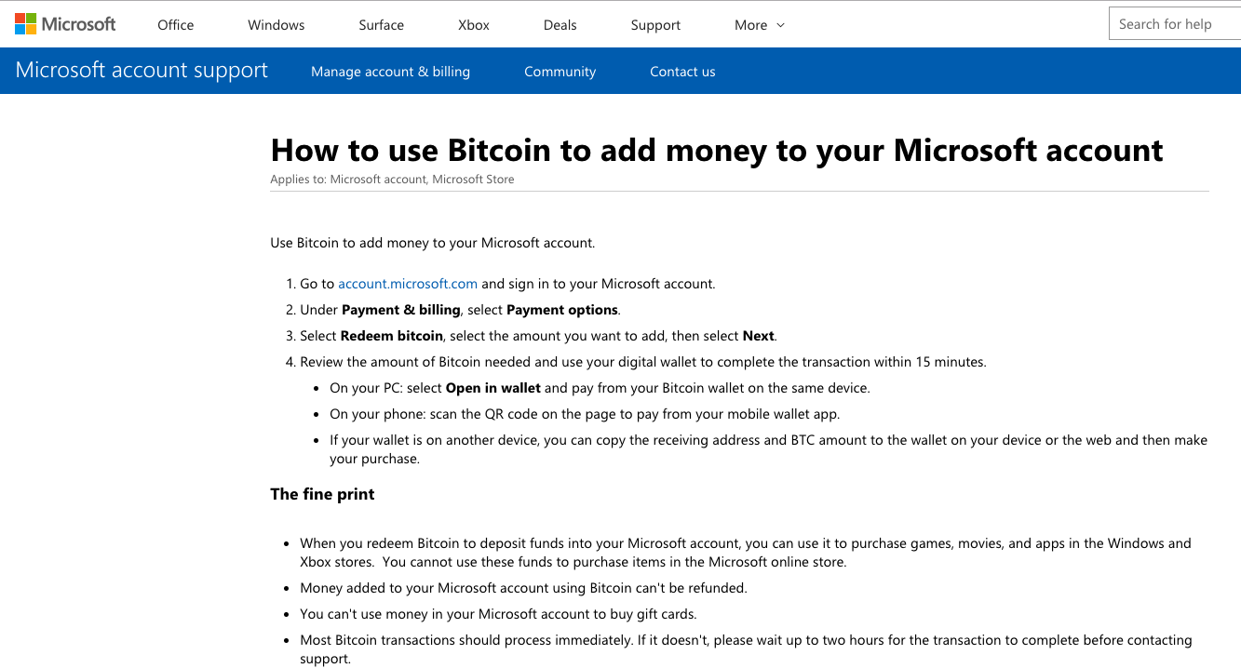
Task: Click the 'Most Bitcoin transactions' bullet
Action: (746, 649)
